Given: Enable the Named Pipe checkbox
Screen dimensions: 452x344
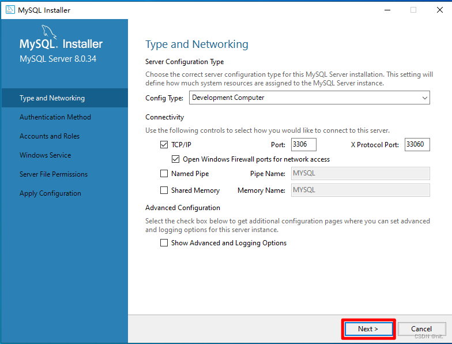Looking at the screenshot, I should 164,173.
